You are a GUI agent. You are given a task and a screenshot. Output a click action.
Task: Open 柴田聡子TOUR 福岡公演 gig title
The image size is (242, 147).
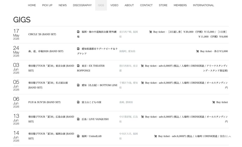click(x=51, y=136)
